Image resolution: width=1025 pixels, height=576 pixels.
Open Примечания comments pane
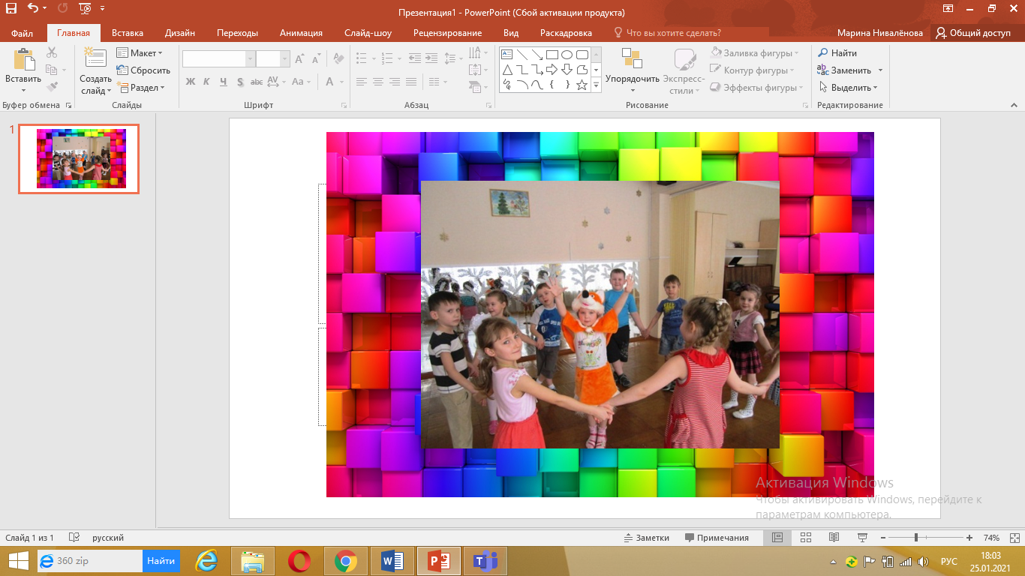coord(717,538)
